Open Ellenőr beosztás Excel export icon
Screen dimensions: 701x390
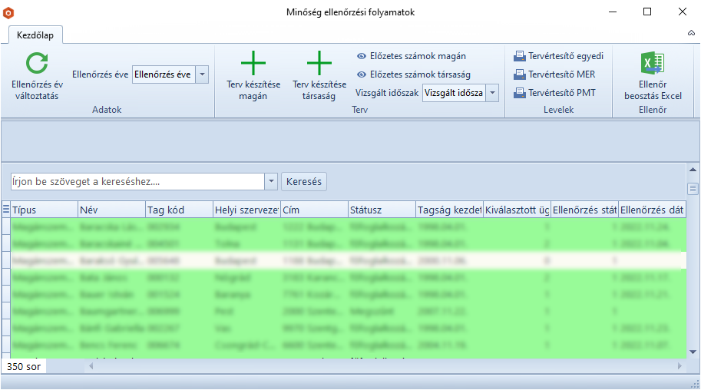(653, 63)
